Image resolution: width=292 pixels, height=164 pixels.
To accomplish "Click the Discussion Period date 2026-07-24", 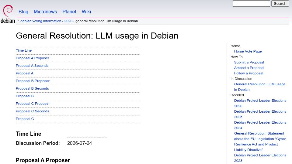I will [79, 143].
